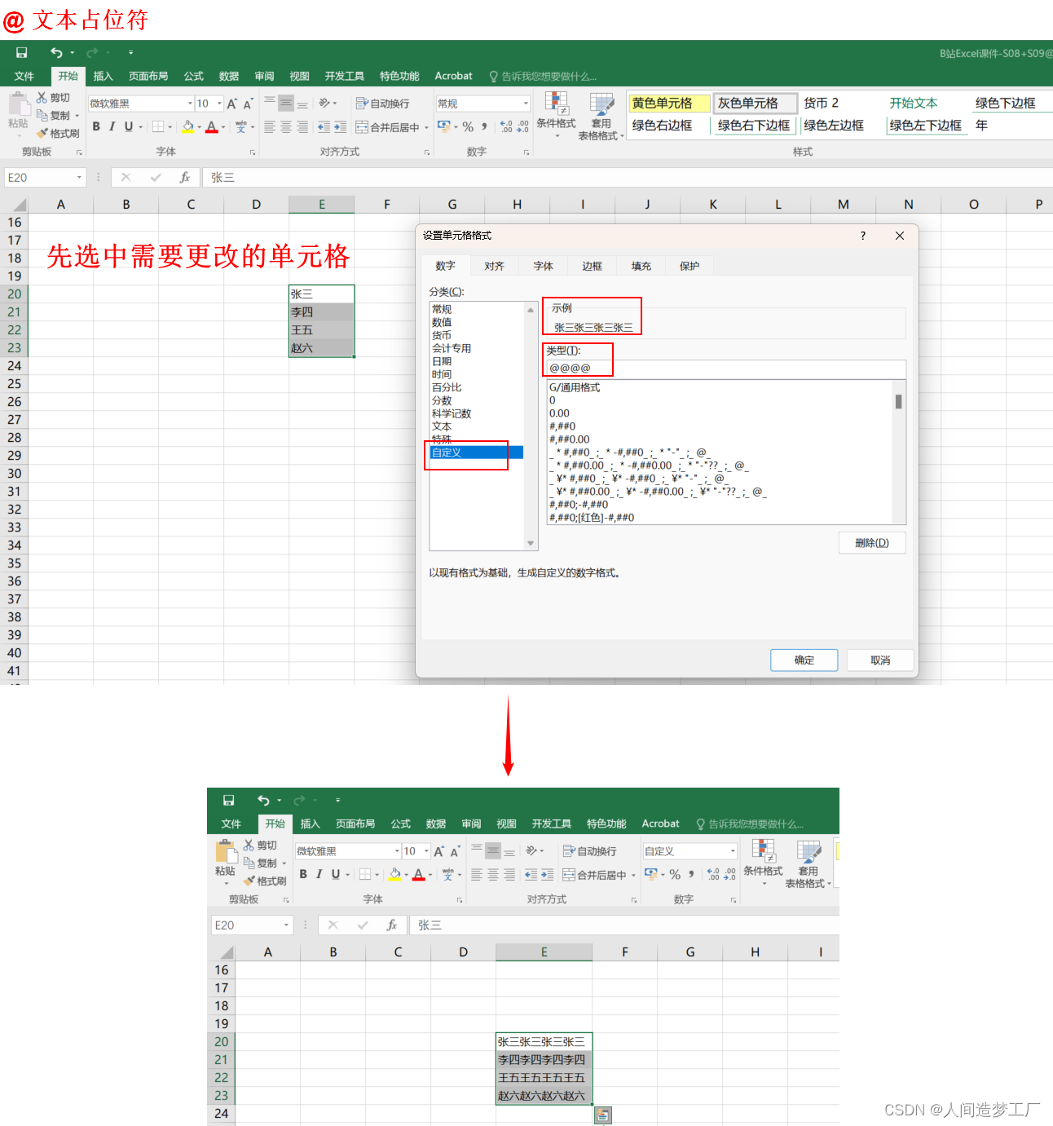Image resolution: width=1053 pixels, height=1126 pixels.
Task: Switch to 字体 tab in Format Cells dialog
Action: pyautogui.click(x=543, y=266)
